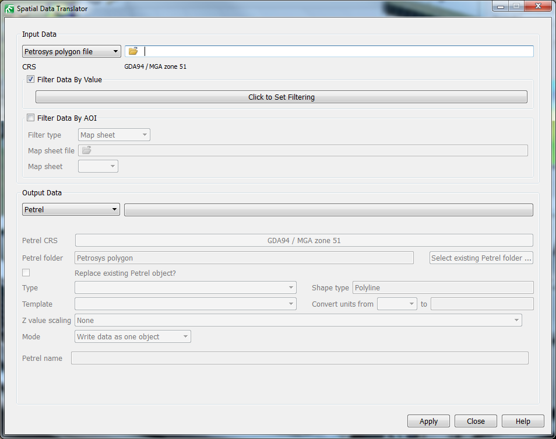Viewport: 556px width, 439px height.
Task: Open the Petrosys polygon file input type dropdown
Action: pyautogui.click(x=71, y=51)
